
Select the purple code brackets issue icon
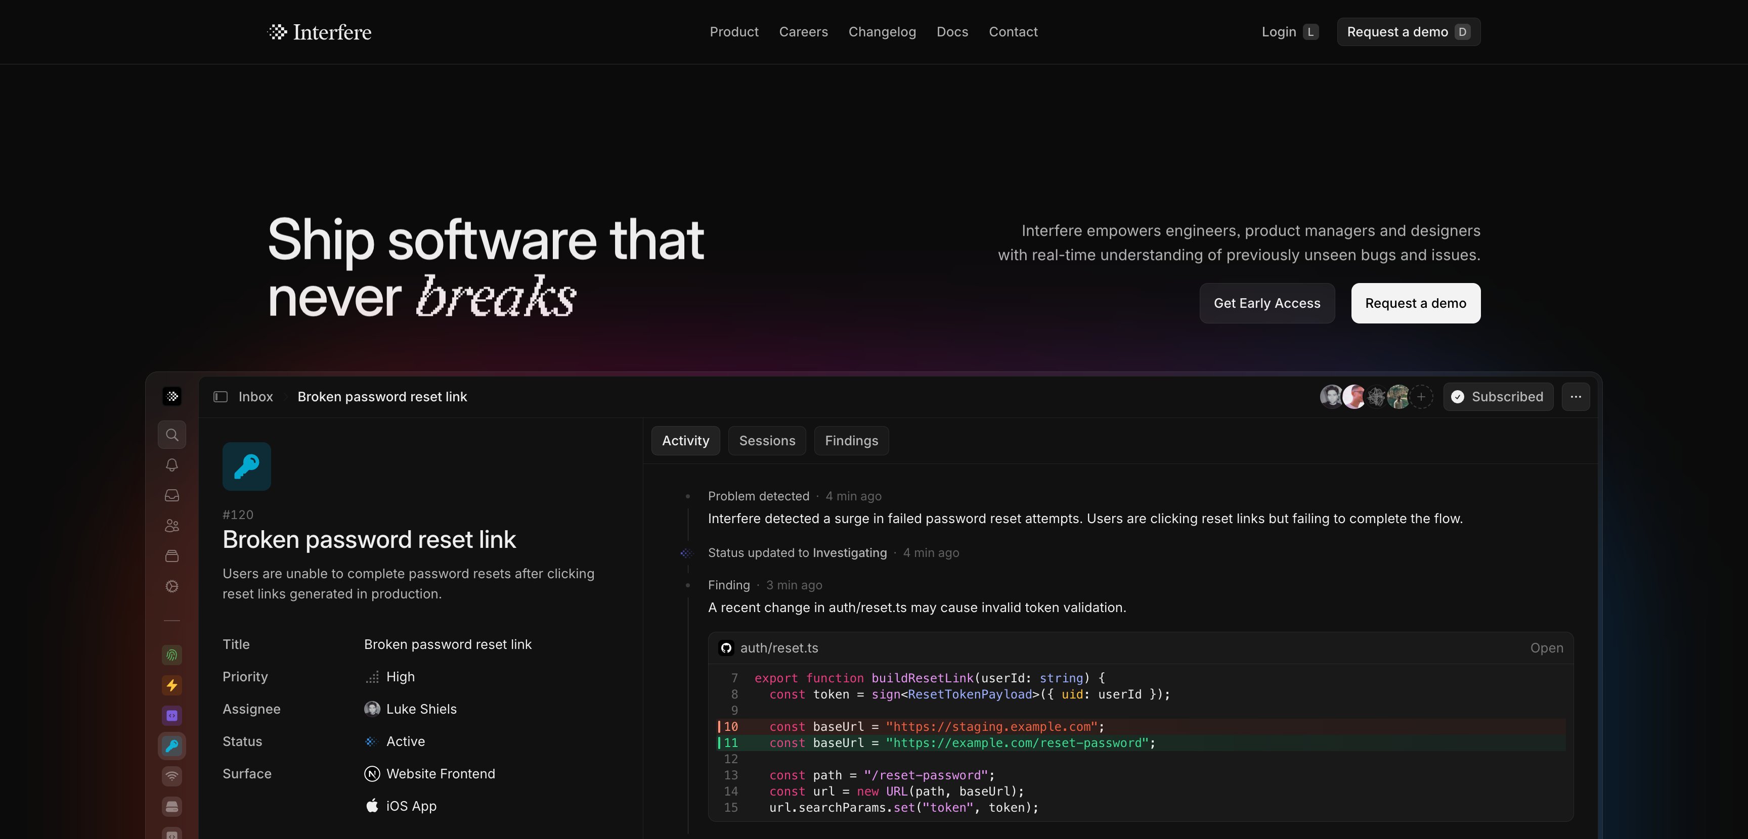(x=172, y=716)
